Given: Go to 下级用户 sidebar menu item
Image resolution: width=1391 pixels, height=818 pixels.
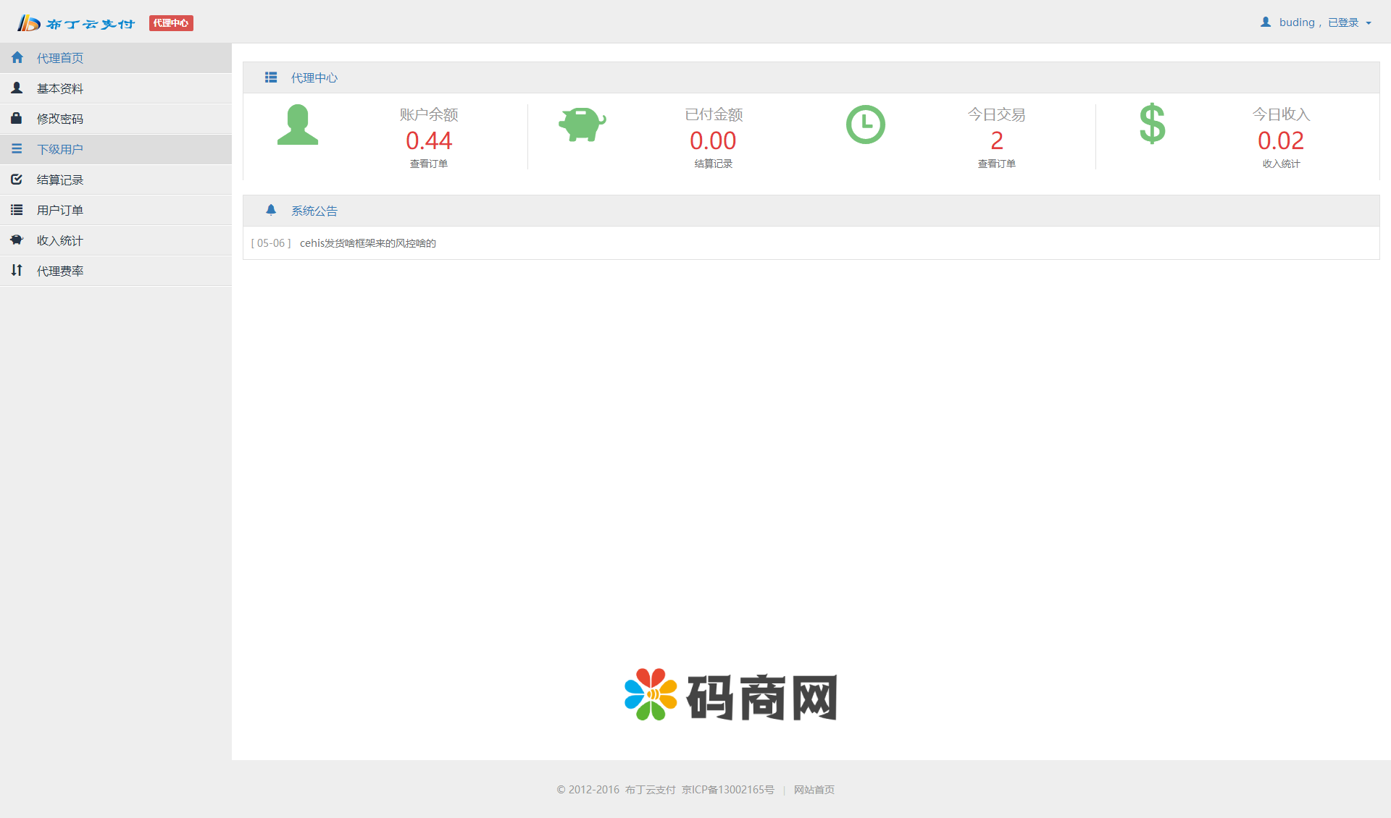Looking at the screenshot, I should click(60, 149).
